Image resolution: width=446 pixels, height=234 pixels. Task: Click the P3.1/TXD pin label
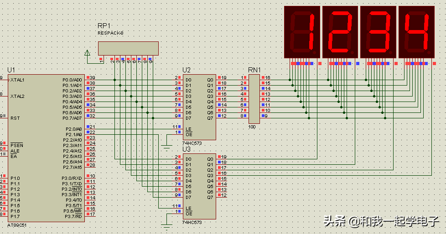[72, 184]
